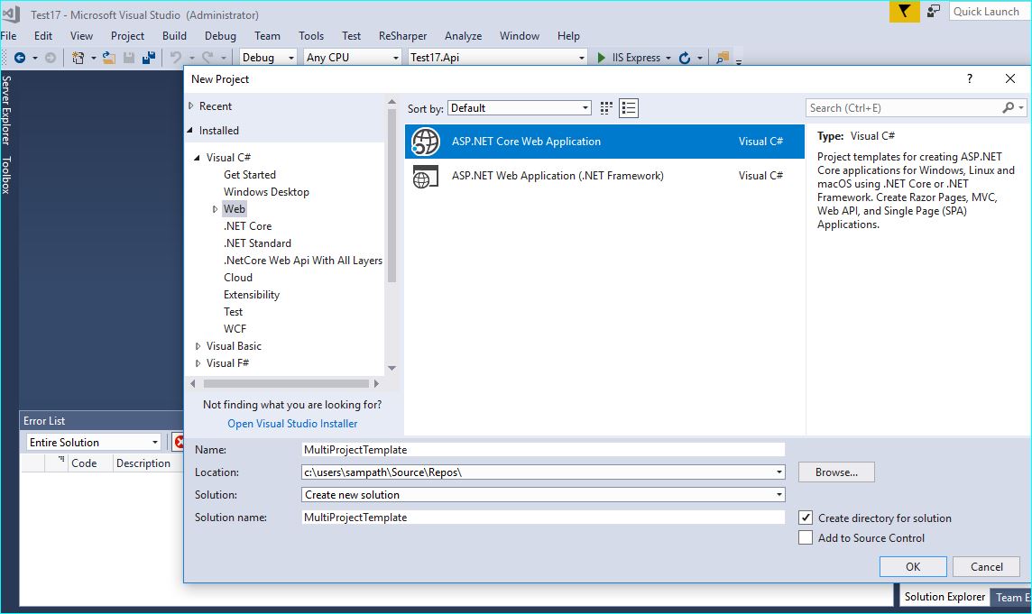Click the refresh icon beside IIS Express
This screenshot has height=614, width=1032.
pyautogui.click(x=685, y=57)
